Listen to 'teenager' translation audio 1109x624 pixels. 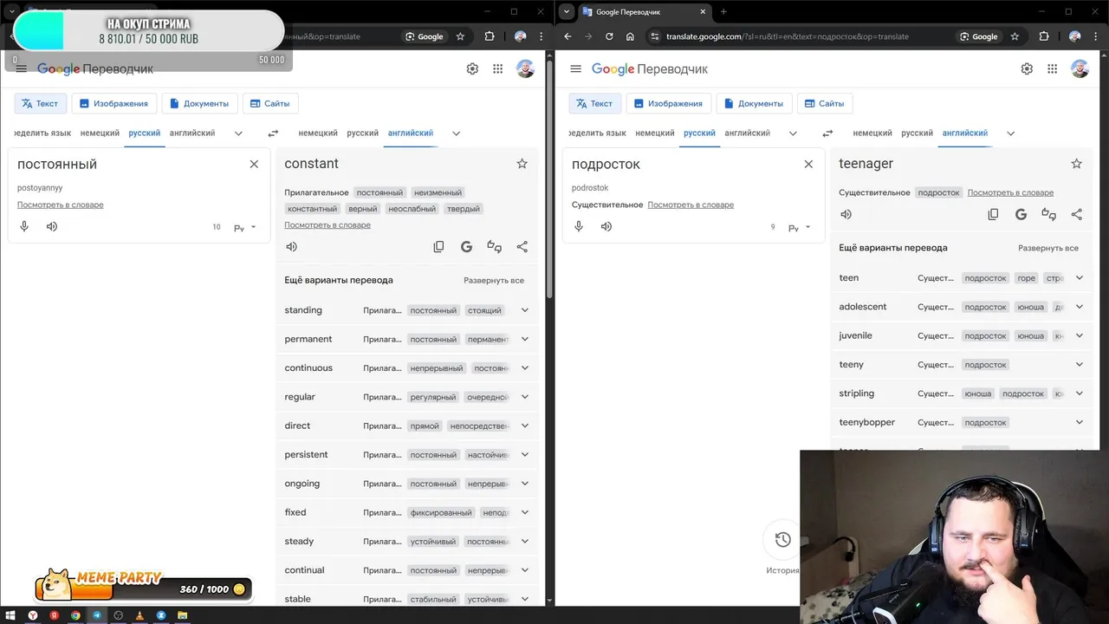[x=846, y=214]
